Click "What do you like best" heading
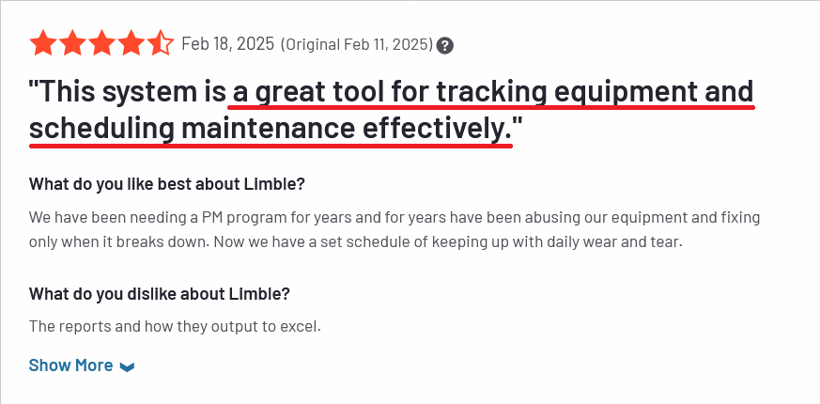 click(x=166, y=183)
